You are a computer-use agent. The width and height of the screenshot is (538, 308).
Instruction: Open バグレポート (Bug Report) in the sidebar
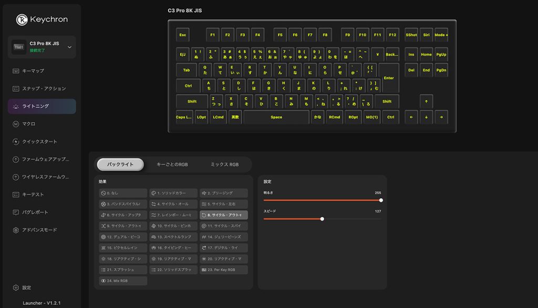16,212
